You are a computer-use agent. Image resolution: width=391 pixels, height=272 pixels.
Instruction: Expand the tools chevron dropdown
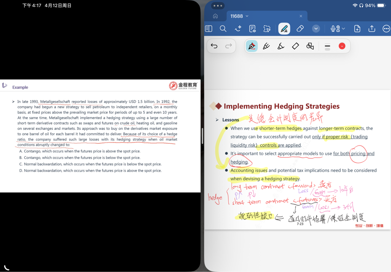[x=316, y=29]
